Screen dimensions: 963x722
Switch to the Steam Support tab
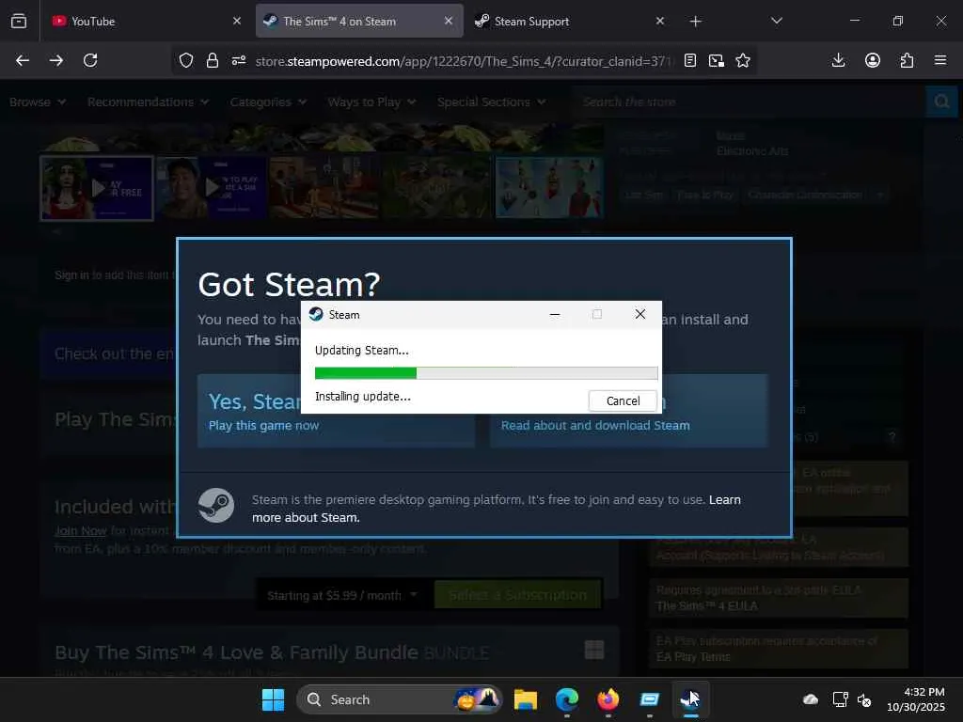pyautogui.click(x=571, y=21)
